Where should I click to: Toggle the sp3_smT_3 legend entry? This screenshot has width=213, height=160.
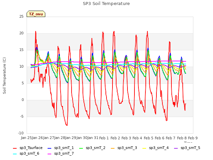click(x=124, y=148)
